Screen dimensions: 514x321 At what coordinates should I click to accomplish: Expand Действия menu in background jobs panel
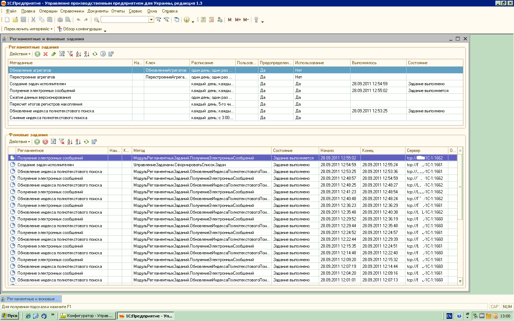pyautogui.click(x=20, y=142)
